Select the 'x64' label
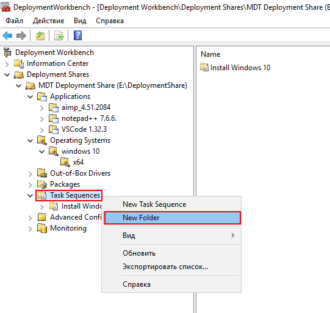Image resolution: width=330 pixels, height=313 pixels. [x=78, y=162]
